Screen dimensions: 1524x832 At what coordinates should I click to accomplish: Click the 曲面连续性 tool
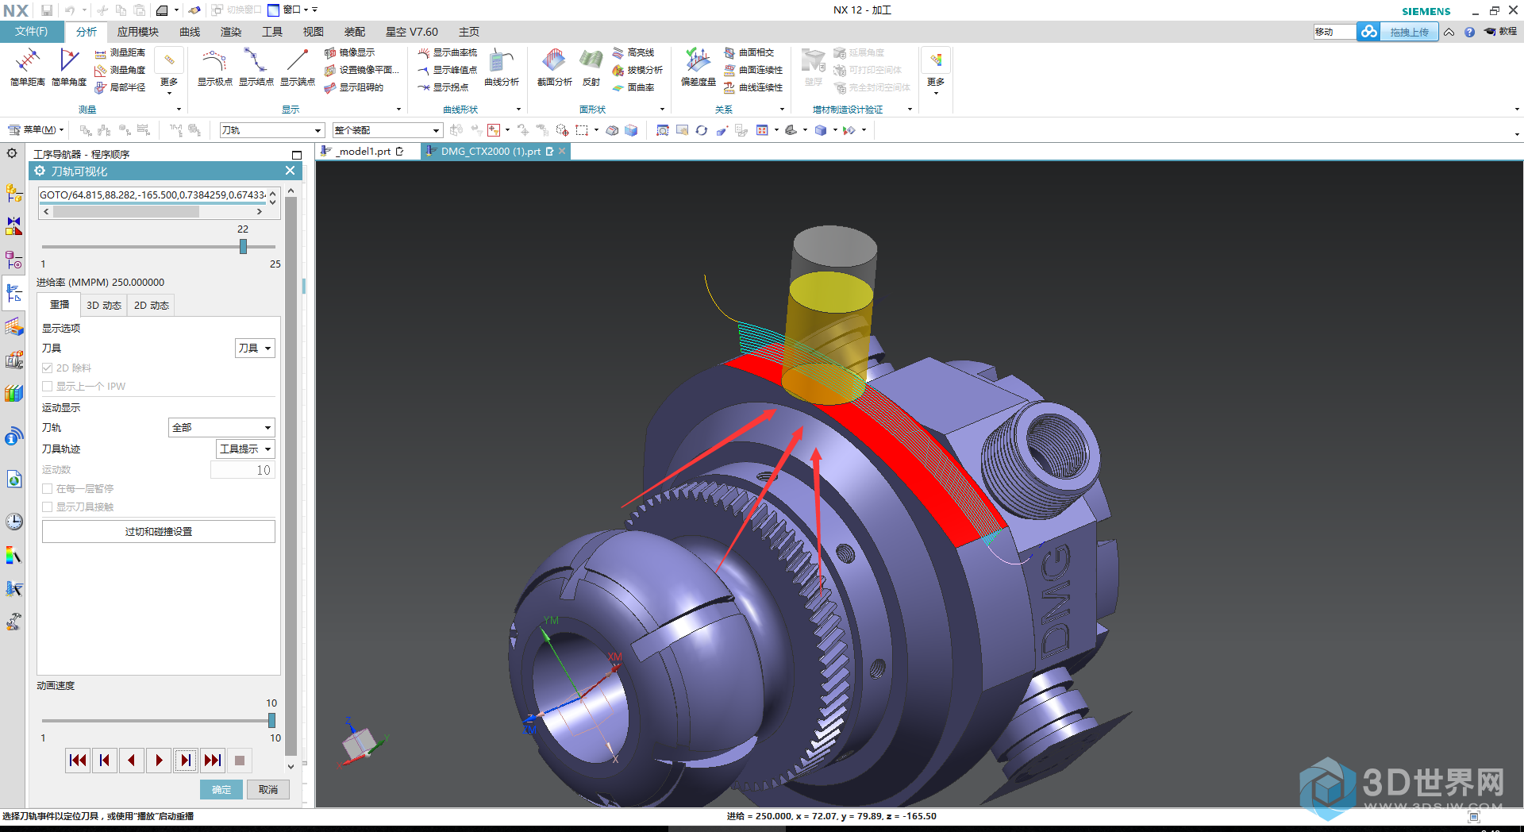click(x=753, y=70)
